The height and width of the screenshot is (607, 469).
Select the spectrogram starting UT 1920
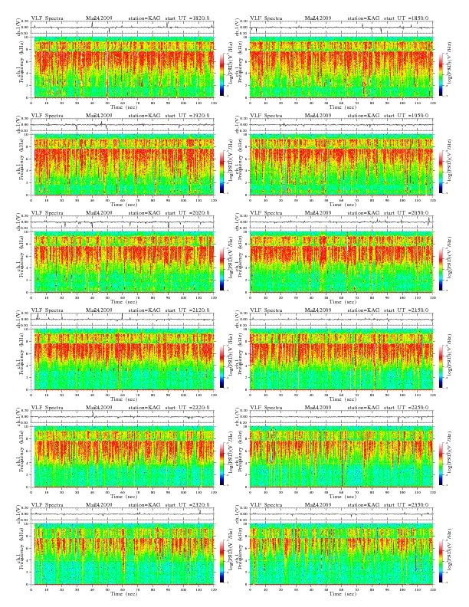point(123,165)
